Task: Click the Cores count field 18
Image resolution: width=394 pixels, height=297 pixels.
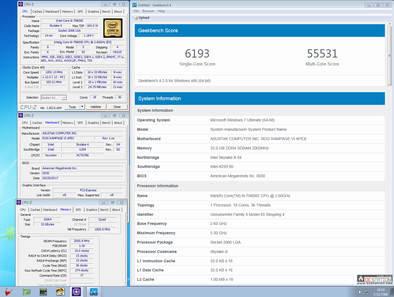Action: (x=95, y=97)
